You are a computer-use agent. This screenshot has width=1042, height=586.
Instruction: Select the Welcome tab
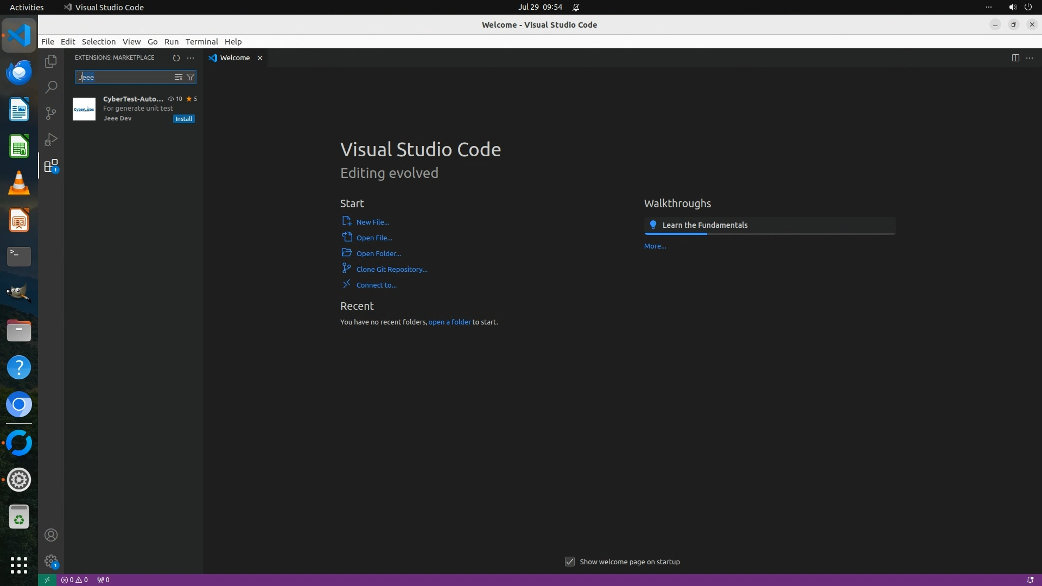[x=234, y=58]
